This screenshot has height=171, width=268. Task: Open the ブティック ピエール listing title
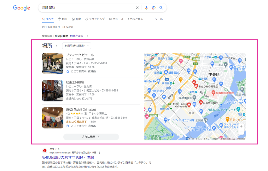80,55
